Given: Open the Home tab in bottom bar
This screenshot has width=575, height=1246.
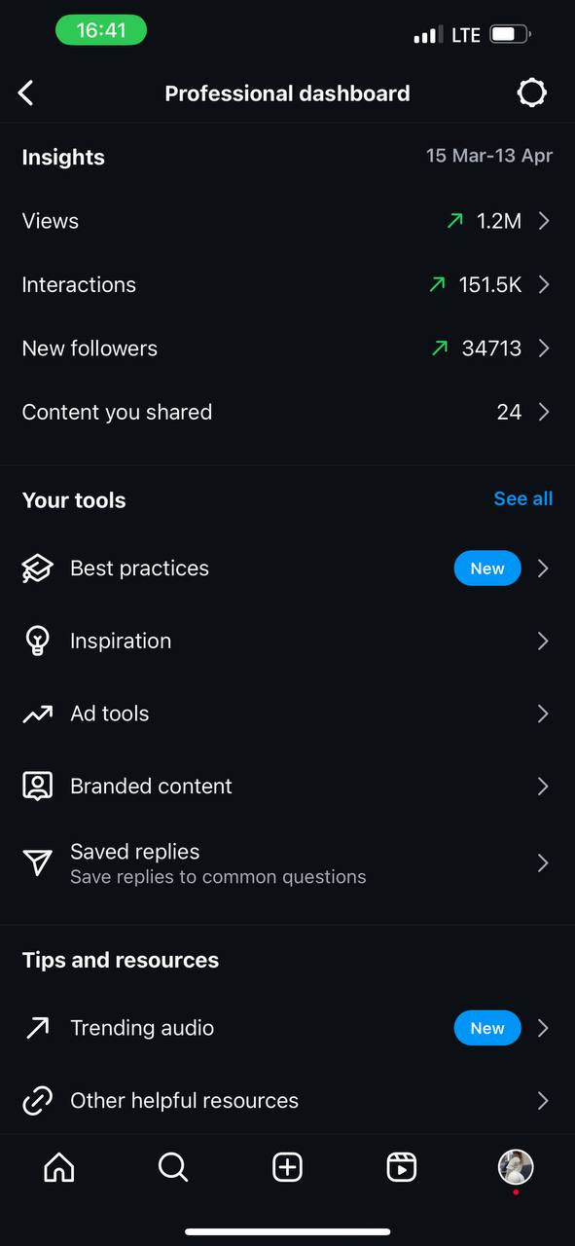Looking at the screenshot, I should click(59, 1166).
